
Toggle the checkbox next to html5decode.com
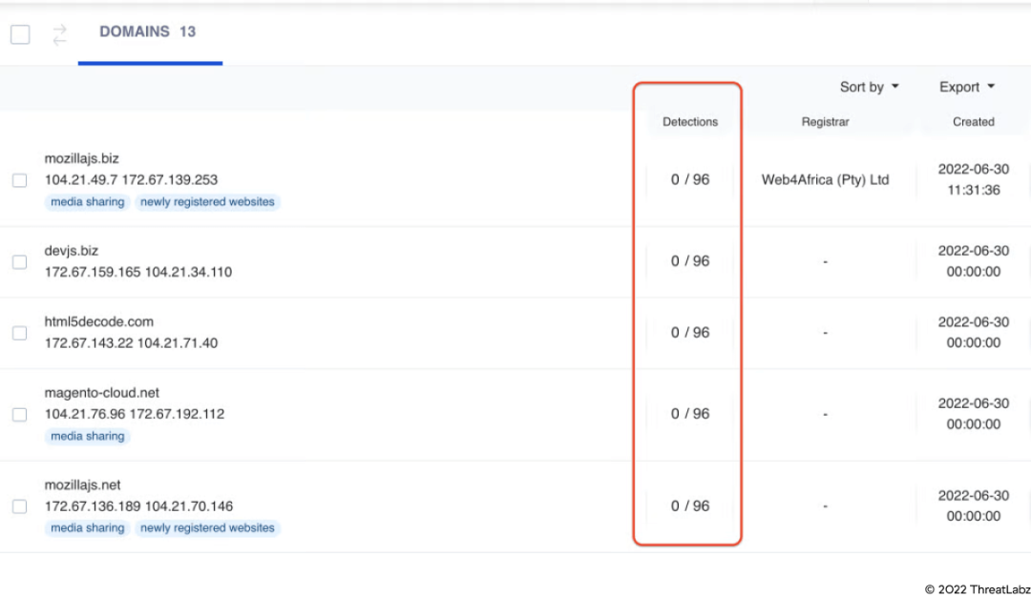pyautogui.click(x=19, y=333)
